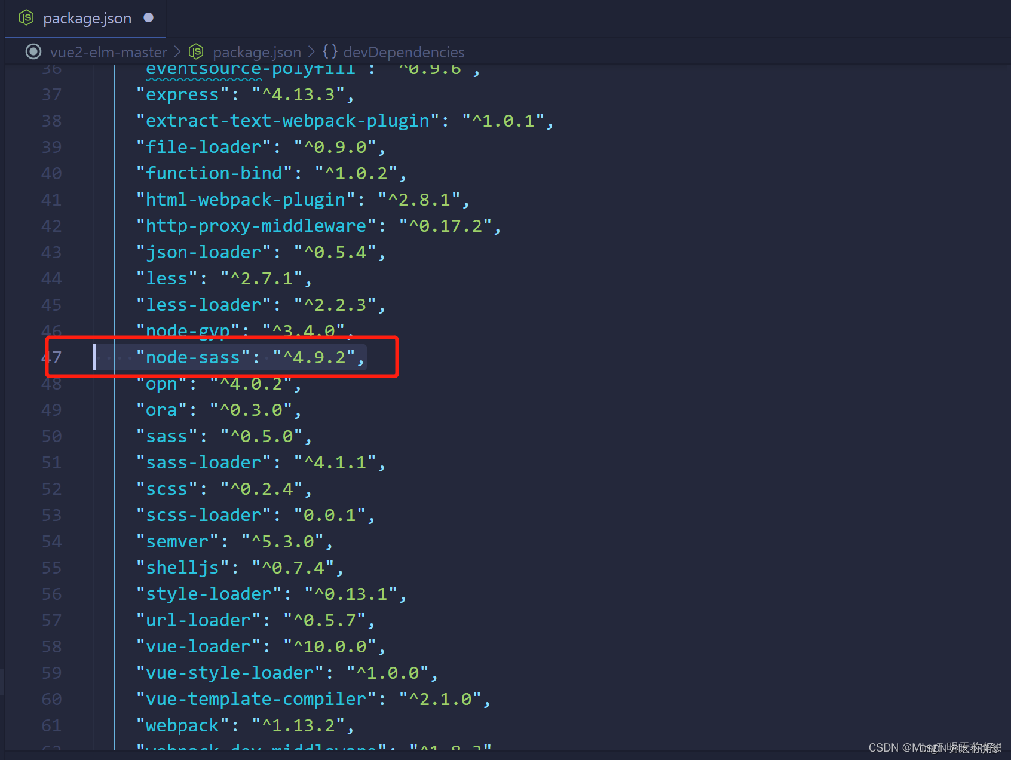Click the Node.js icon on the package.json tab
The width and height of the screenshot is (1011, 760).
pos(25,18)
